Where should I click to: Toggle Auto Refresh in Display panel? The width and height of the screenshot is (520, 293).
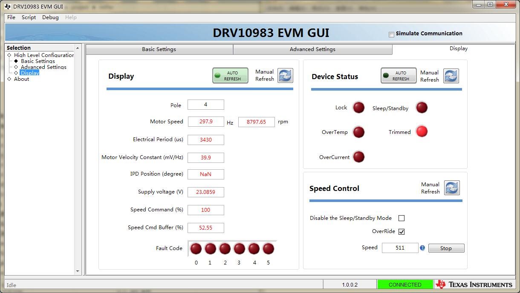tap(230, 76)
